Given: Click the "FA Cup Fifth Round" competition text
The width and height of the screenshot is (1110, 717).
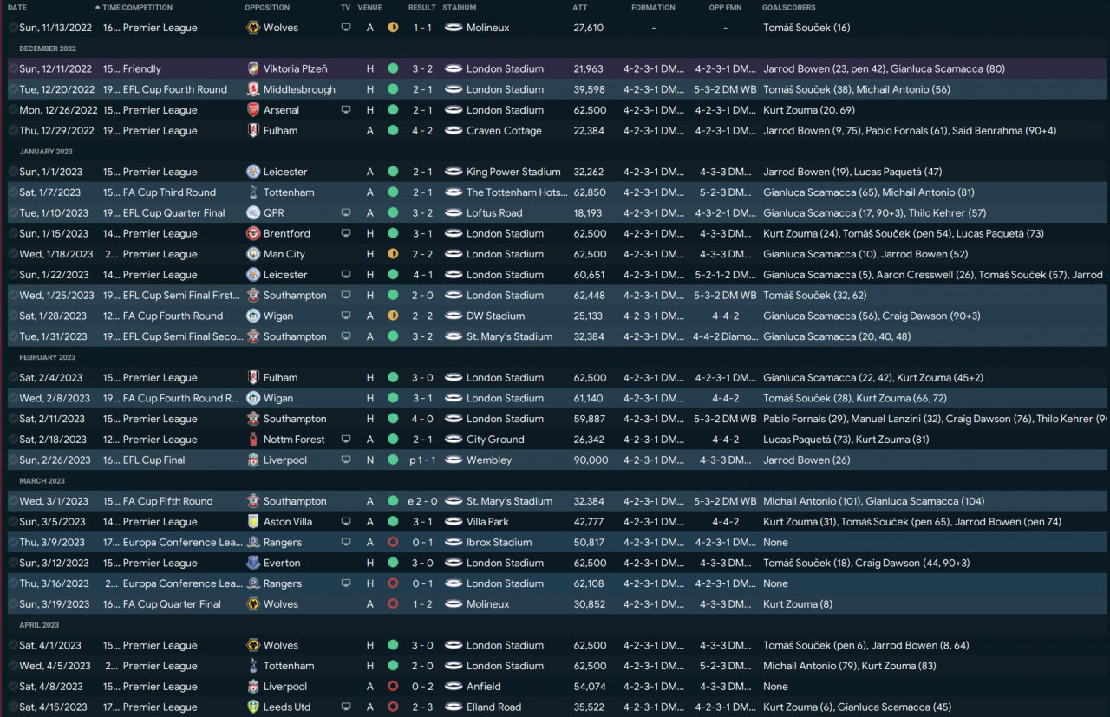Looking at the screenshot, I should click(167, 501).
